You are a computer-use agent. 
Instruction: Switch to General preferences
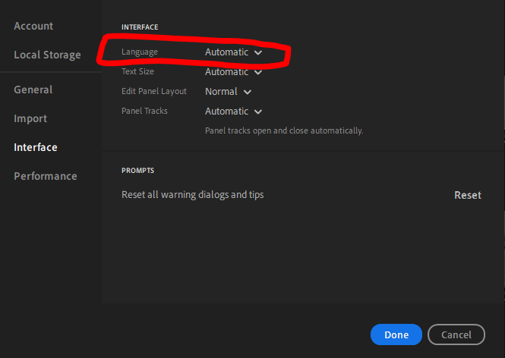pos(33,89)
